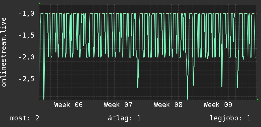Viewport: 261px width, 127px height.
Task: Click the 'Week 09' x-axis label
Action: click(218, 105)
